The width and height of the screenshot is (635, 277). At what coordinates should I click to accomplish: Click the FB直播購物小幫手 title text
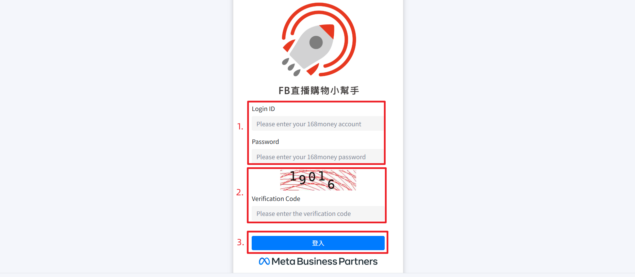pos(319,90)
